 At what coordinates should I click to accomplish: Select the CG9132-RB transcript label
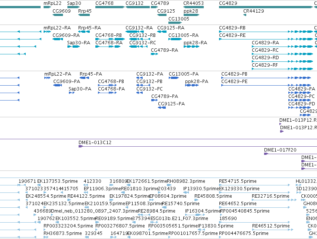(x=143, y=35)
